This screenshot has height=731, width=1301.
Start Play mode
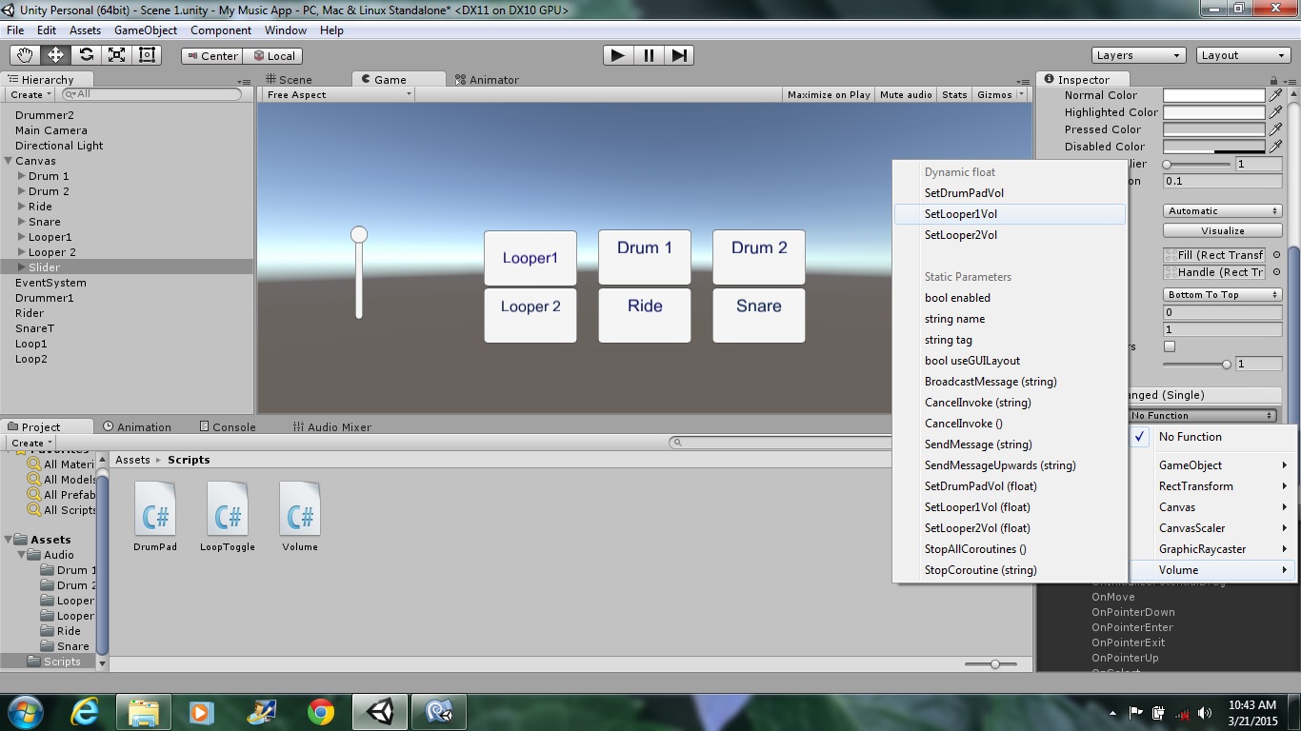pos(618,55)
